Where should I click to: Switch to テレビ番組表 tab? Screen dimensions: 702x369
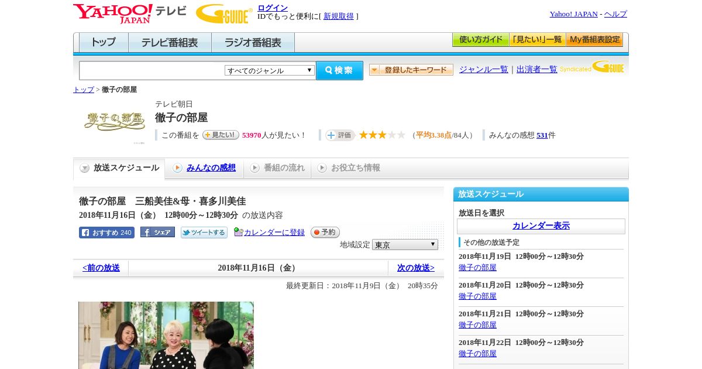pos(170,43)
